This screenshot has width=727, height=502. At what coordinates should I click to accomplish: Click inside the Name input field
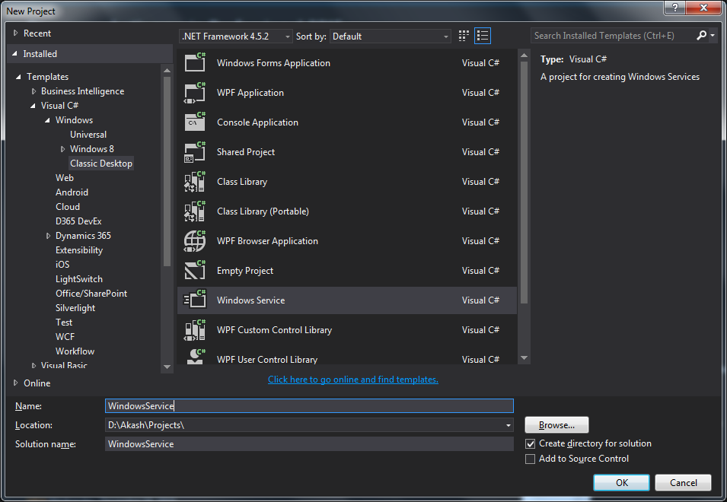305,405
